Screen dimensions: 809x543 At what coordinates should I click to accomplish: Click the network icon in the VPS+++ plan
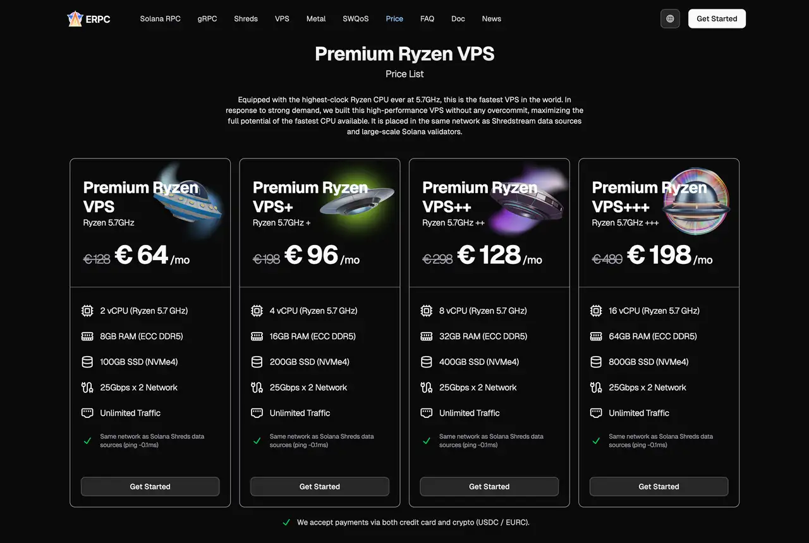tap(596, 387)
